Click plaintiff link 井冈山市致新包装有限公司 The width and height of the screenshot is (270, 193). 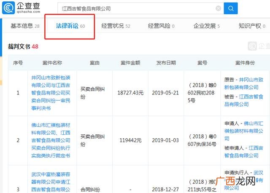(x=244, y=83)
